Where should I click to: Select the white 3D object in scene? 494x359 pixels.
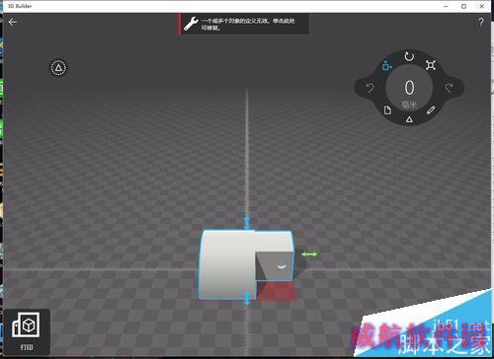point(227,264)
